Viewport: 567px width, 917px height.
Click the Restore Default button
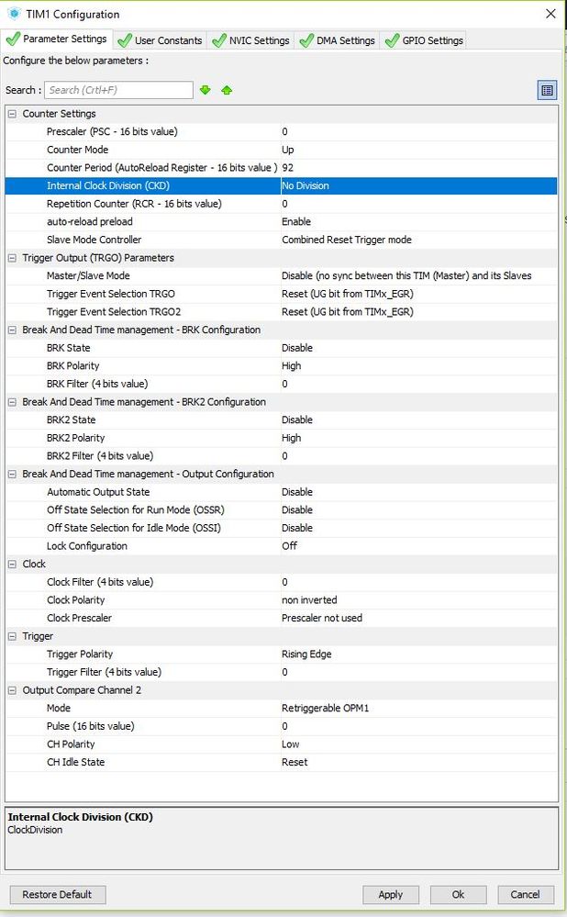pos(57,894)
